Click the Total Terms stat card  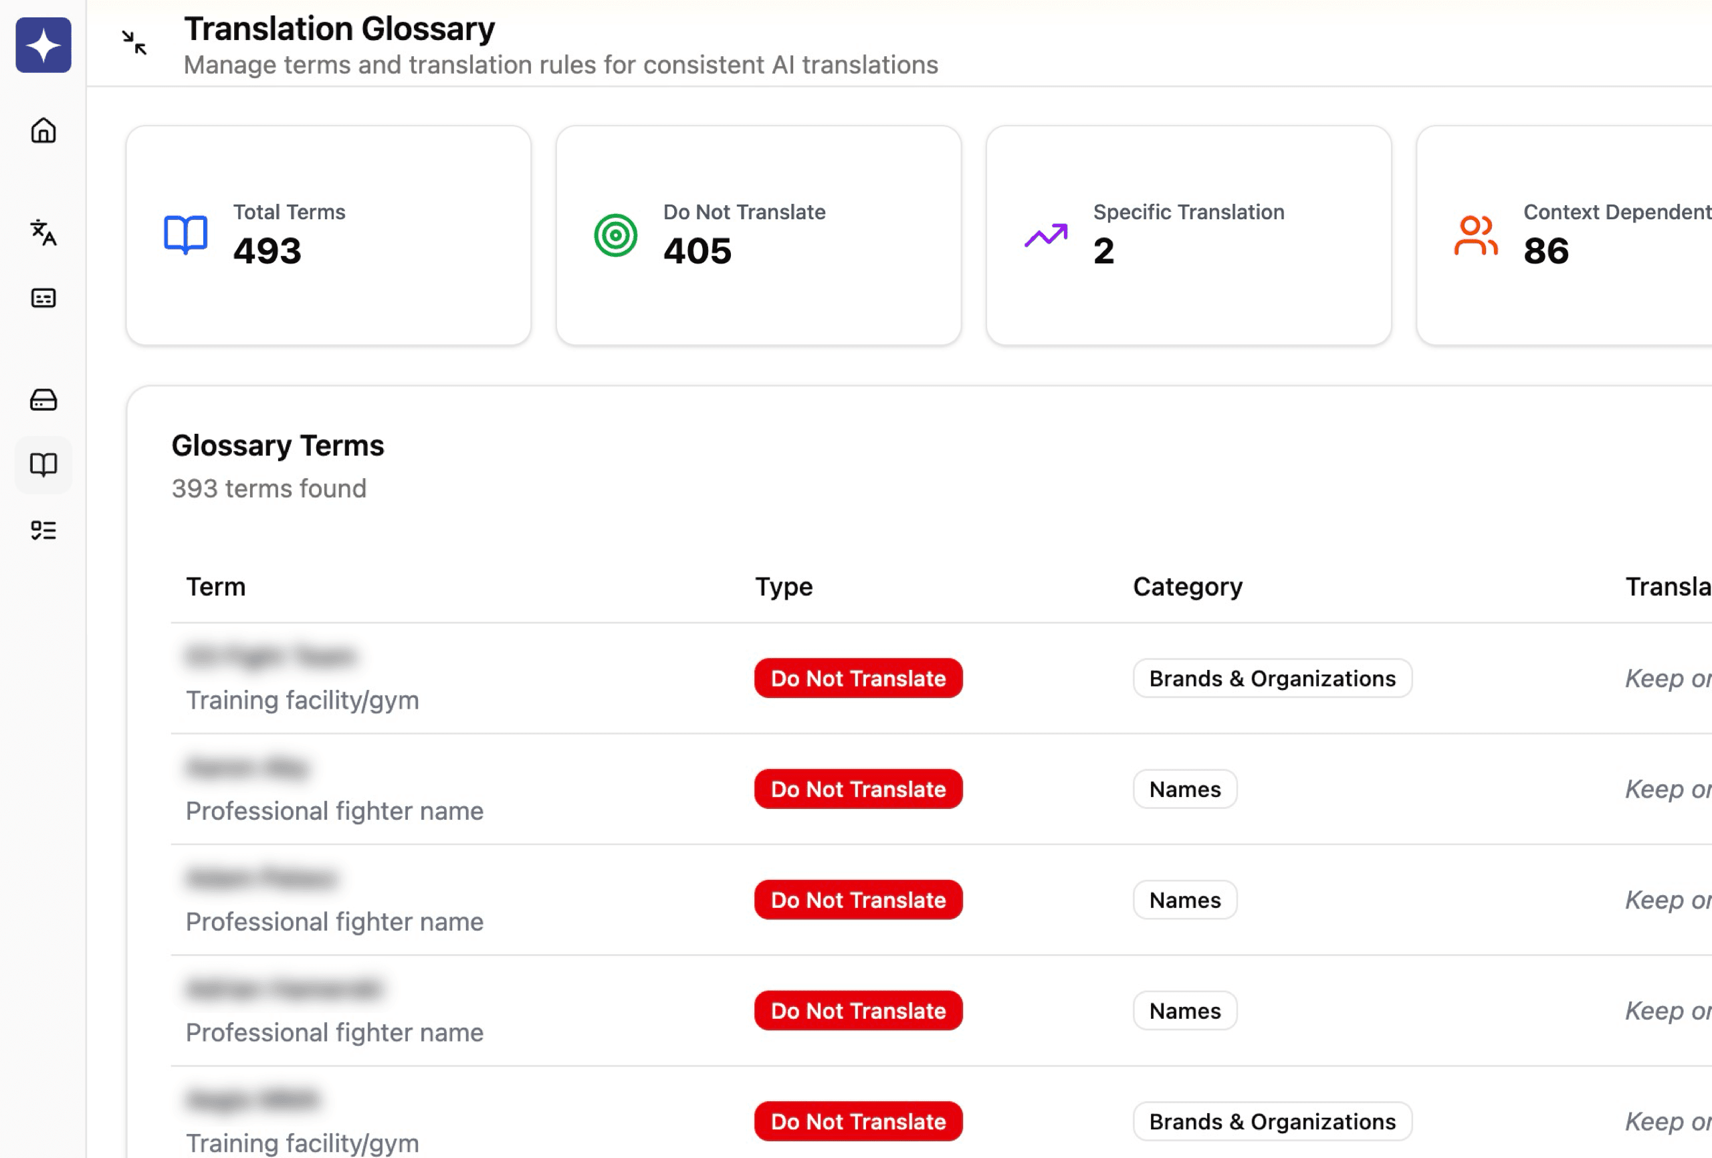point(328,236)
